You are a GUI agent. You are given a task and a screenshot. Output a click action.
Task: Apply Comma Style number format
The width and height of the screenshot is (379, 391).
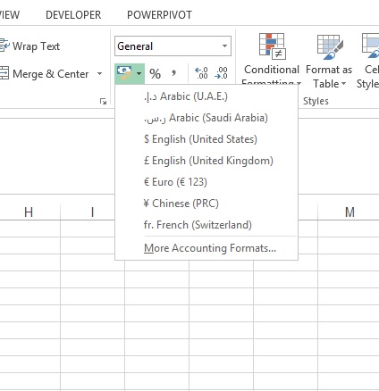click(x=173, y=73)
